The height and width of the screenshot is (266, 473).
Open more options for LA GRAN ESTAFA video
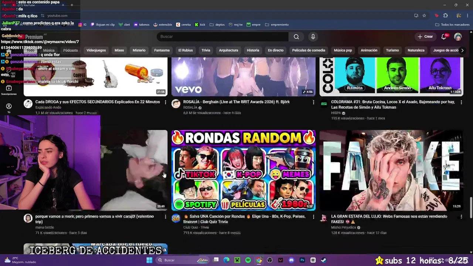coord(461,216)
